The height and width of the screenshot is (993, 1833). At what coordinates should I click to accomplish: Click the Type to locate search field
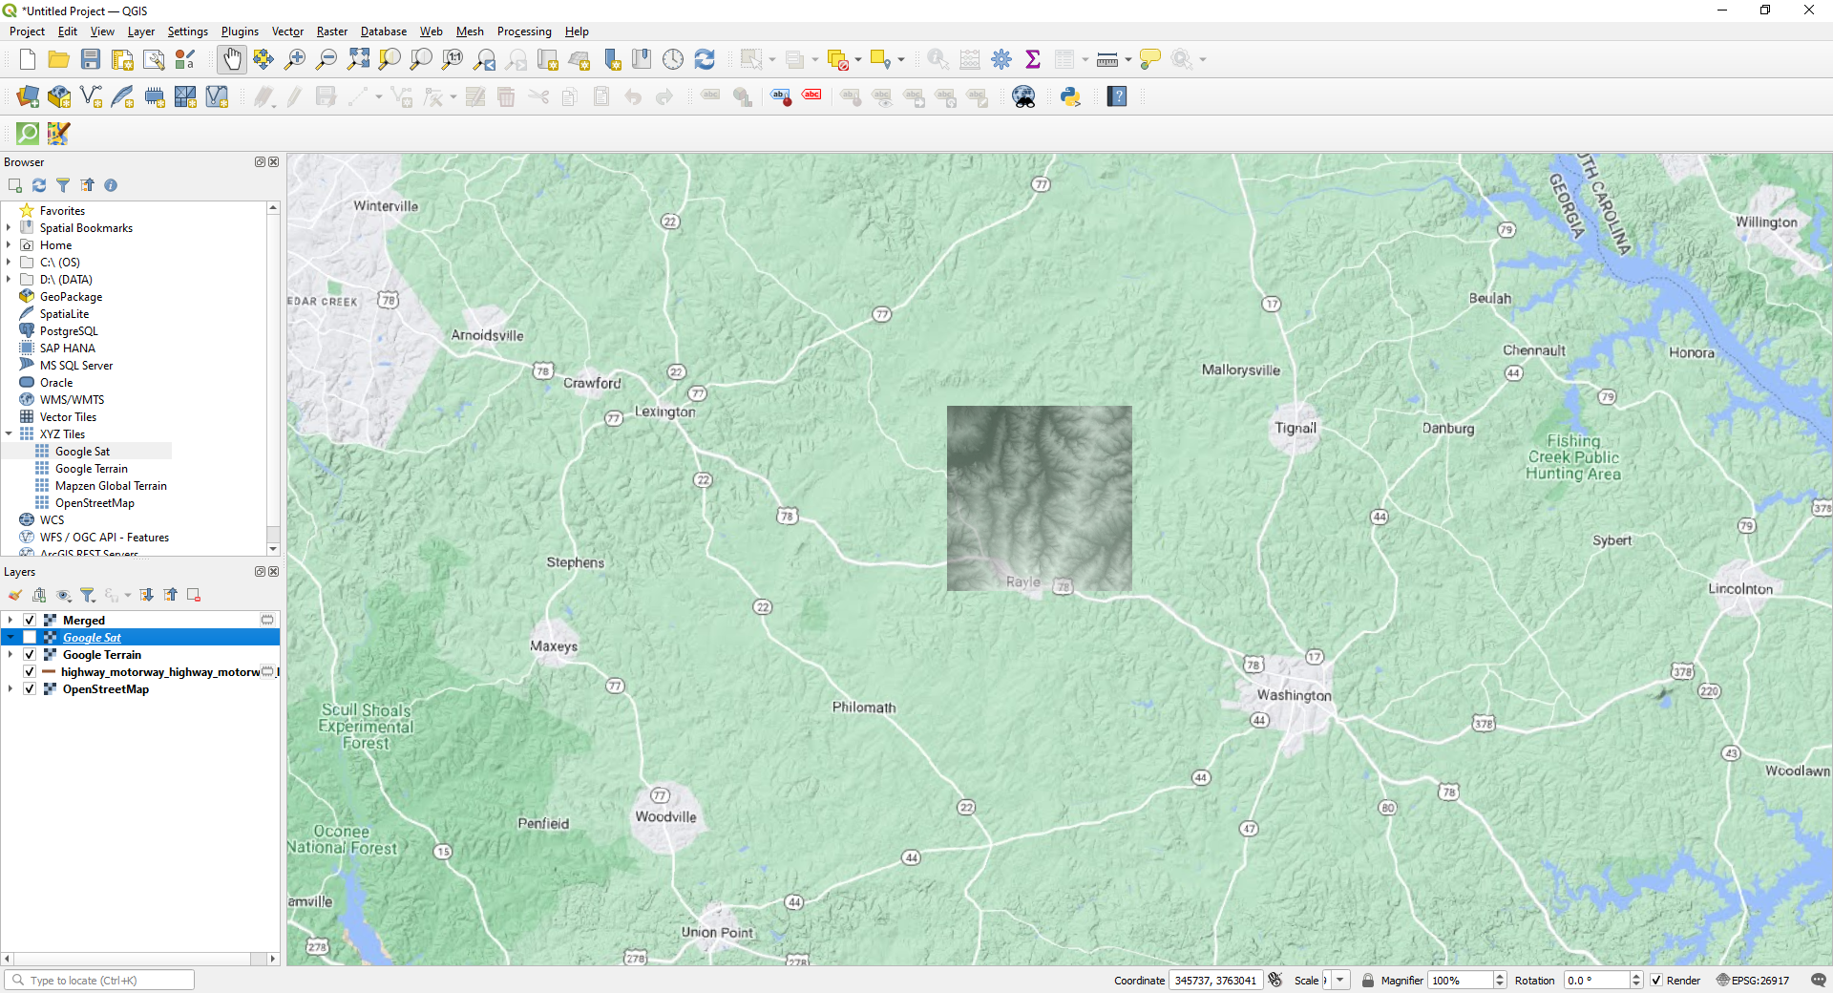(x=99, y=981)
